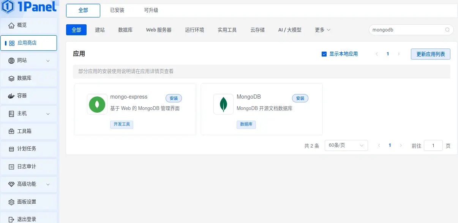Toggle the 已安装 filter
Viewport: 458px width, 223px height.
click(117, 10)
